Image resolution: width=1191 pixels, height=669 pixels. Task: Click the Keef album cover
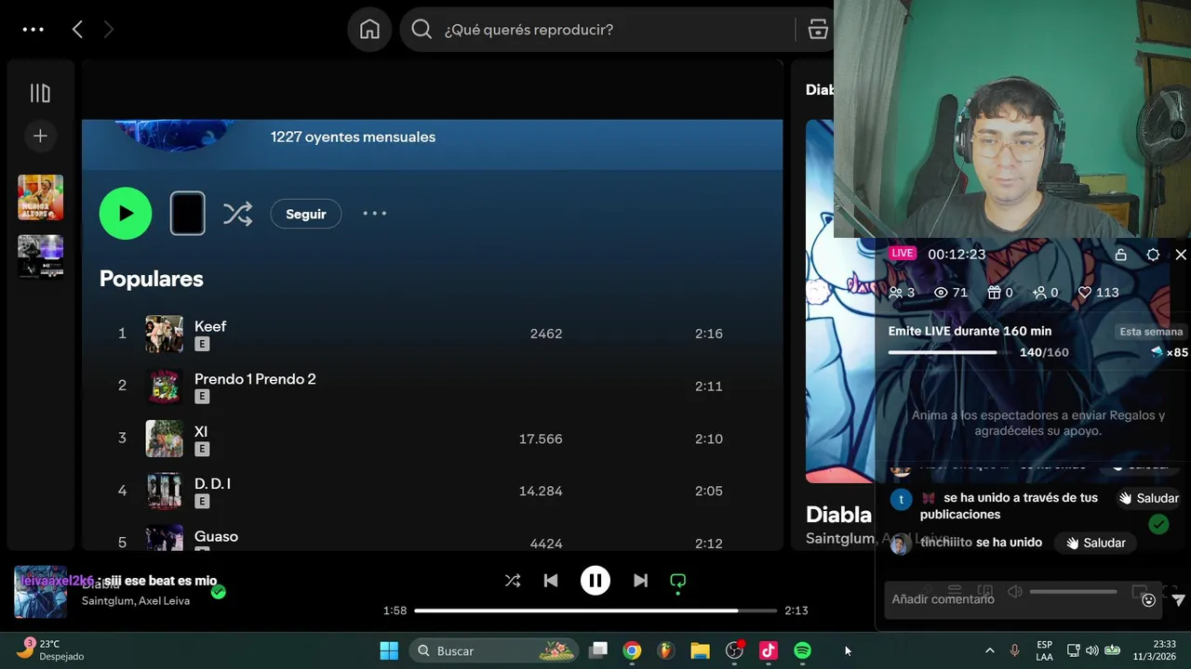coord(164,334)
